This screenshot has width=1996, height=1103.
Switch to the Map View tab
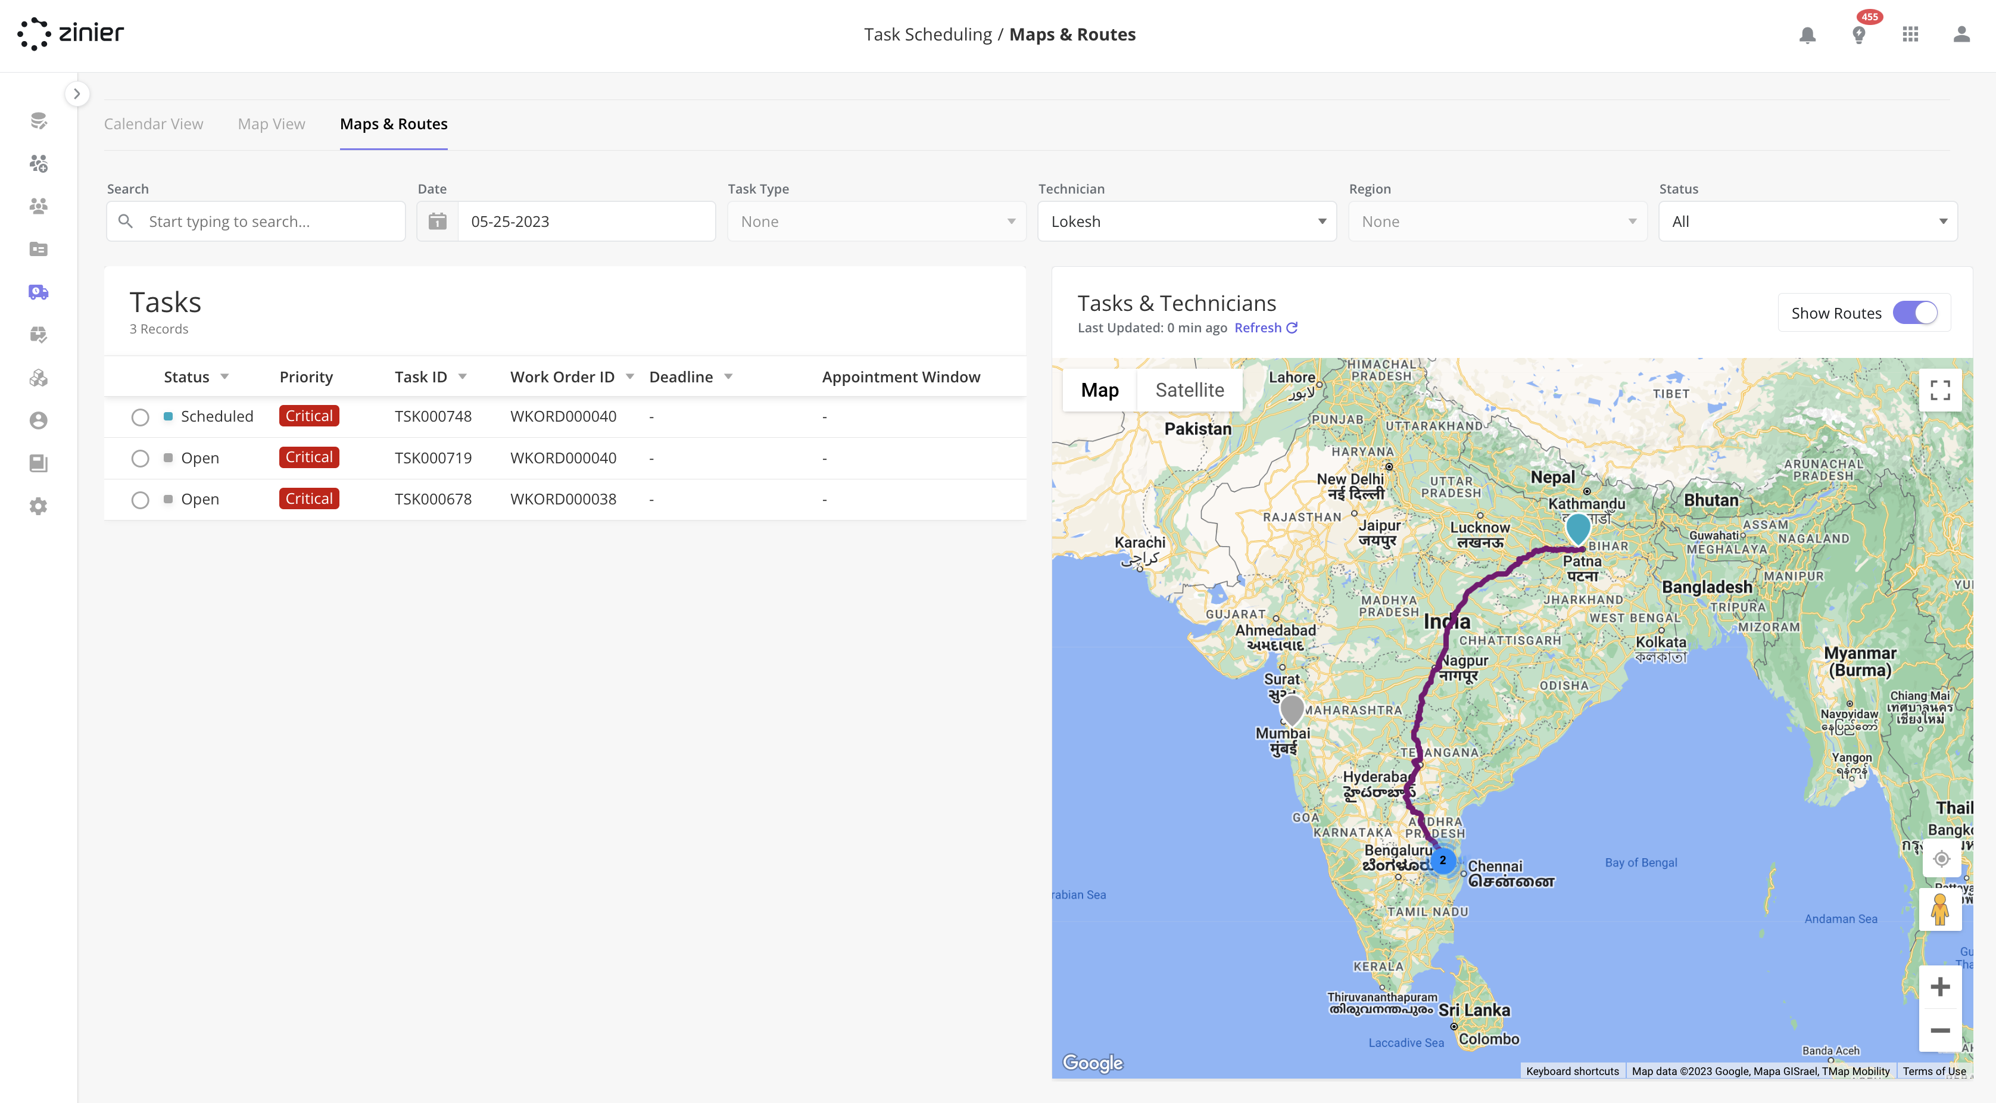click(x=271, y=124)
